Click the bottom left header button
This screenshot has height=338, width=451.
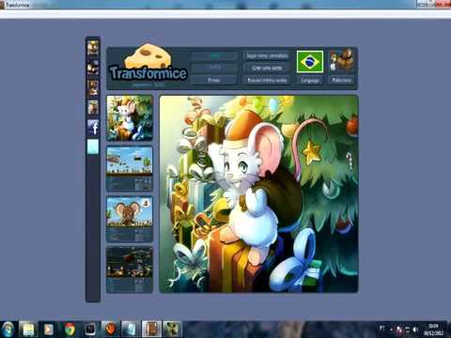click(214, 80)
